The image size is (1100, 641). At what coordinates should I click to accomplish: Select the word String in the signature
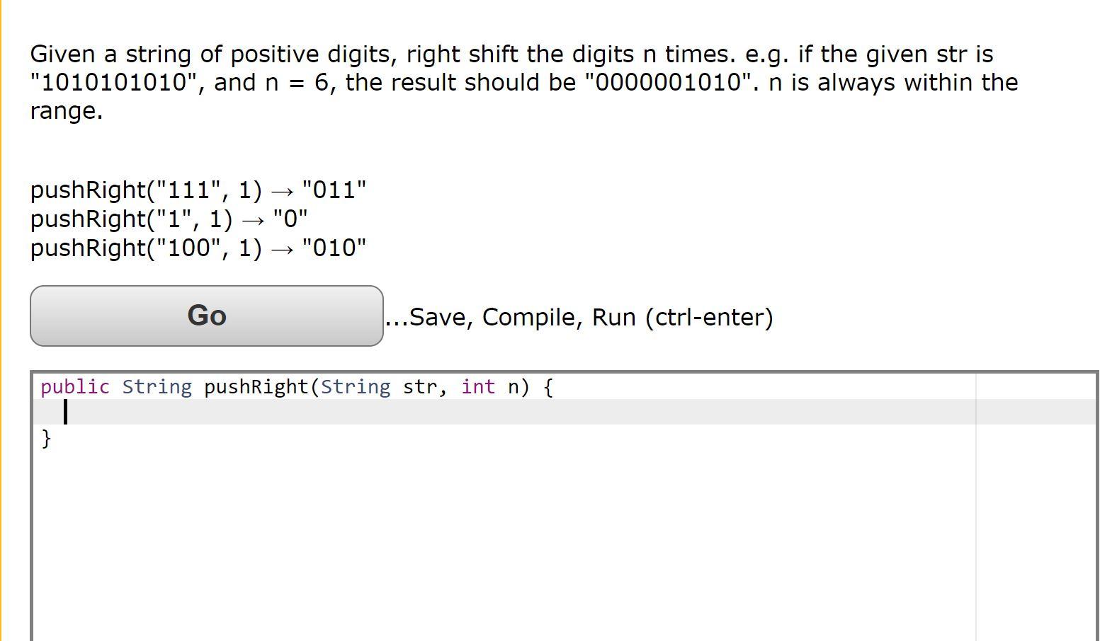coord(157,386)
